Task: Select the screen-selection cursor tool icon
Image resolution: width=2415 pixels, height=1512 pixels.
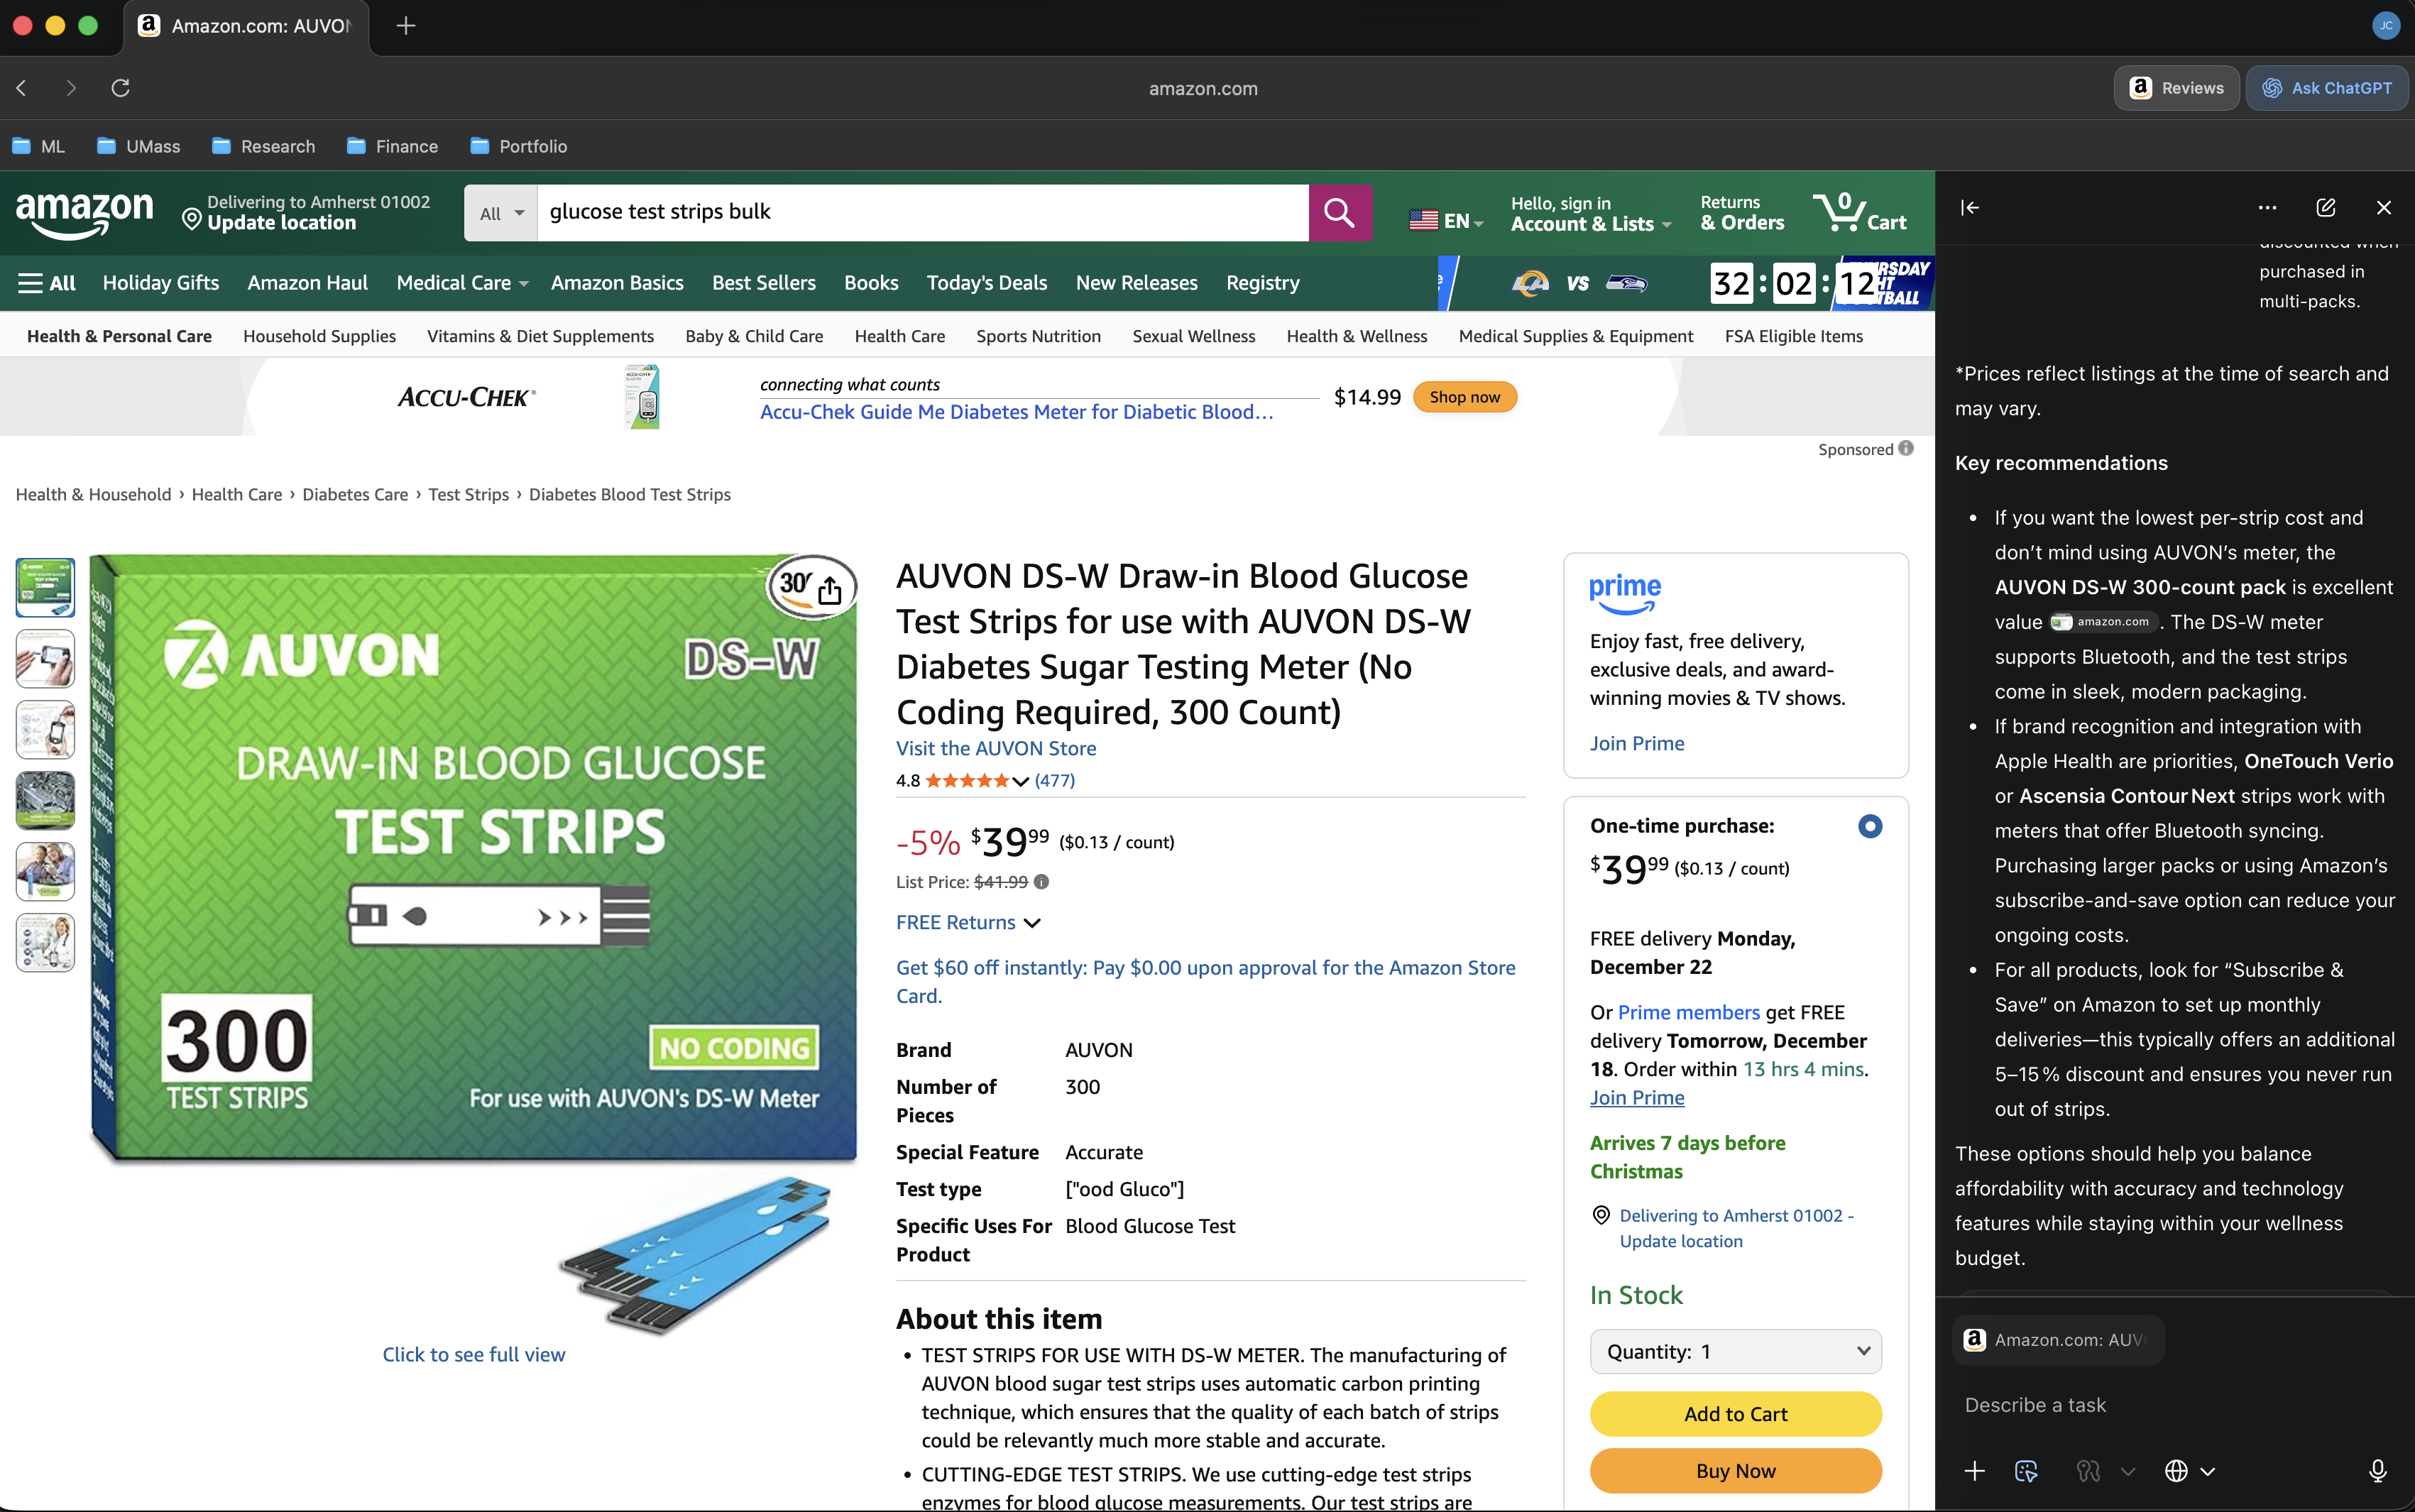Action: coord(2027,1471)
